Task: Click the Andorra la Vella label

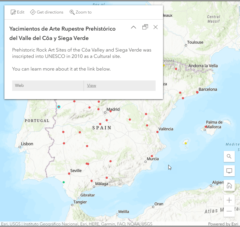Action: click(203, 66)
